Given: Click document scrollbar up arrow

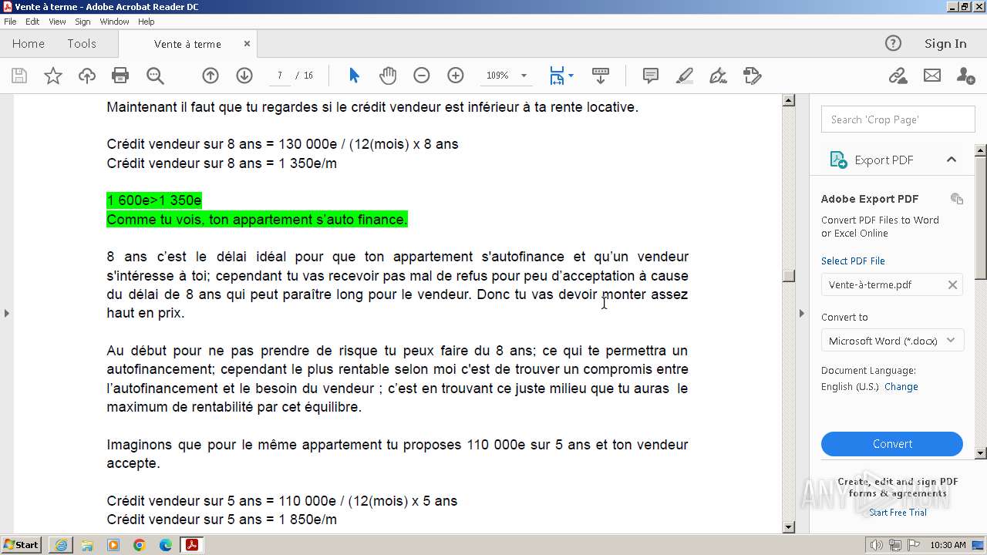Looking at the screenshot, I should pos(788,100).
